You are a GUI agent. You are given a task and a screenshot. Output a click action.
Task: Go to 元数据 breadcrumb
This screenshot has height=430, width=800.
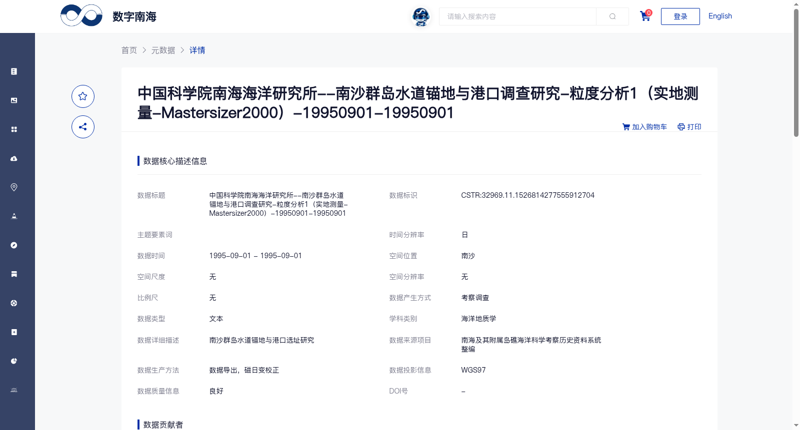[163, 50]
